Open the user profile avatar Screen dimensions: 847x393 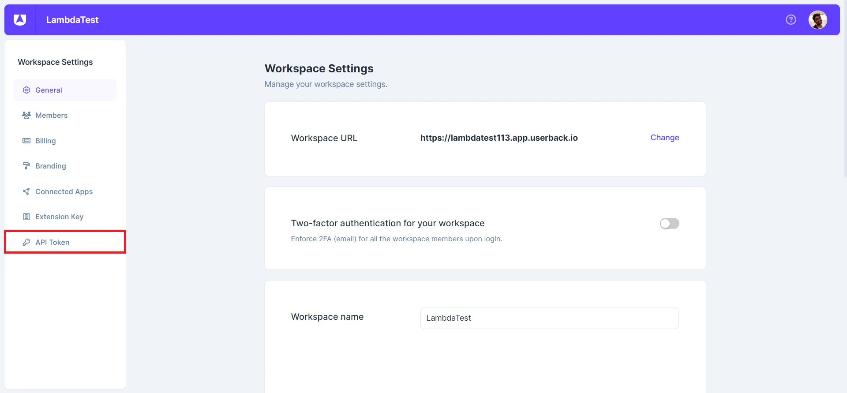click(817, 20)
